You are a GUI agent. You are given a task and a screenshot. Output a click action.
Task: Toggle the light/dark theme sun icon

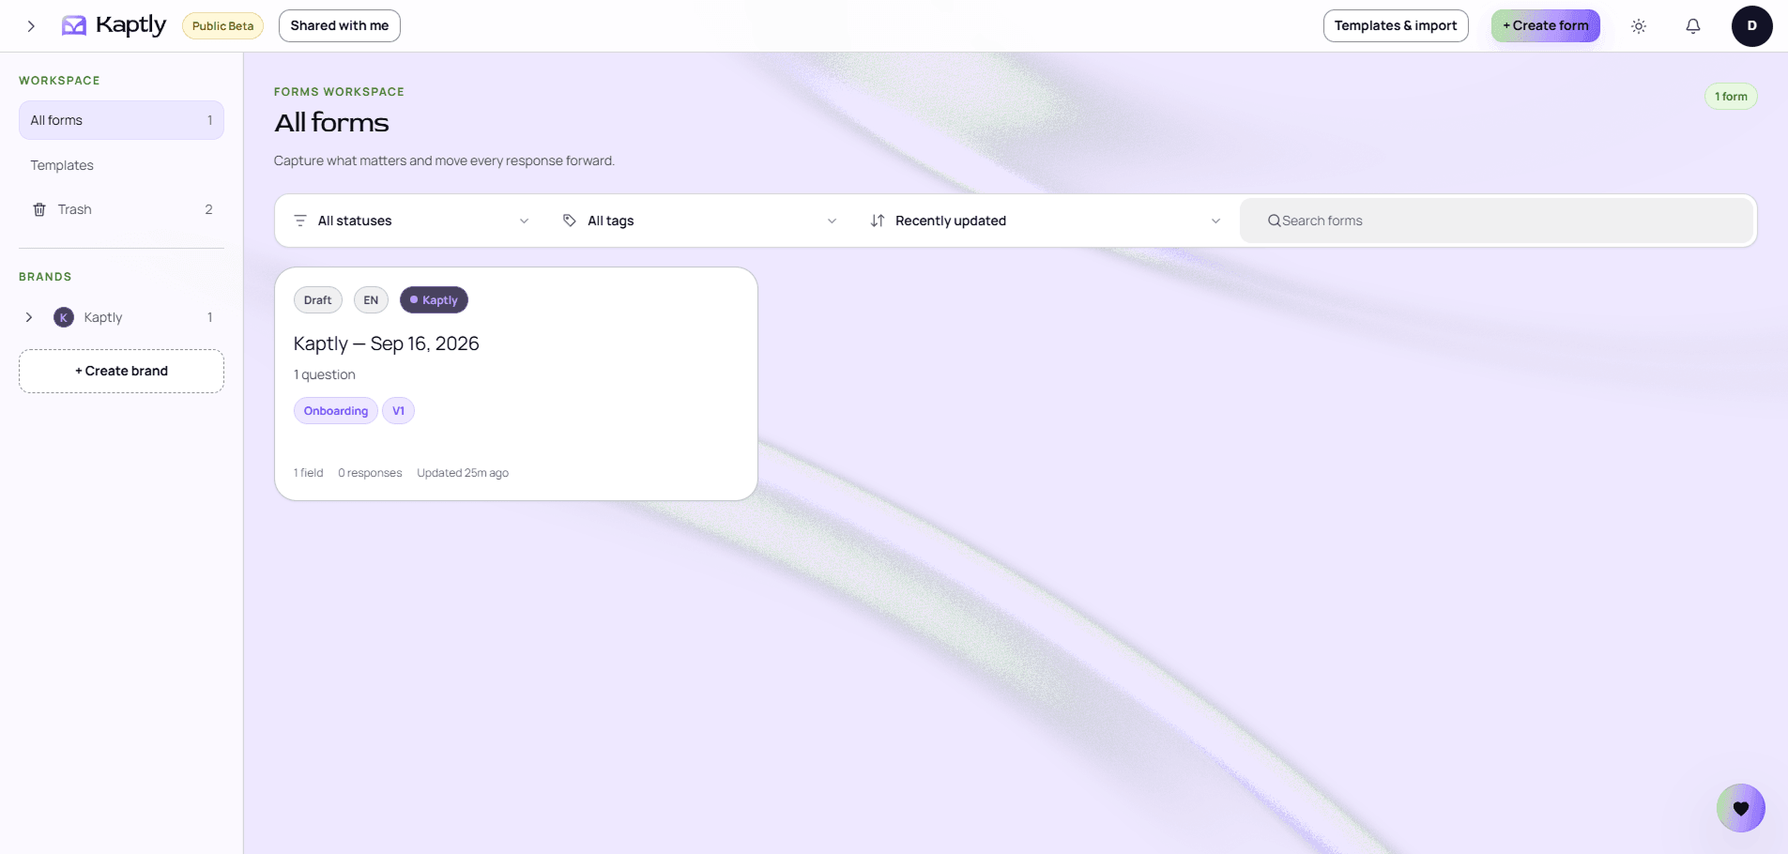1639,26
